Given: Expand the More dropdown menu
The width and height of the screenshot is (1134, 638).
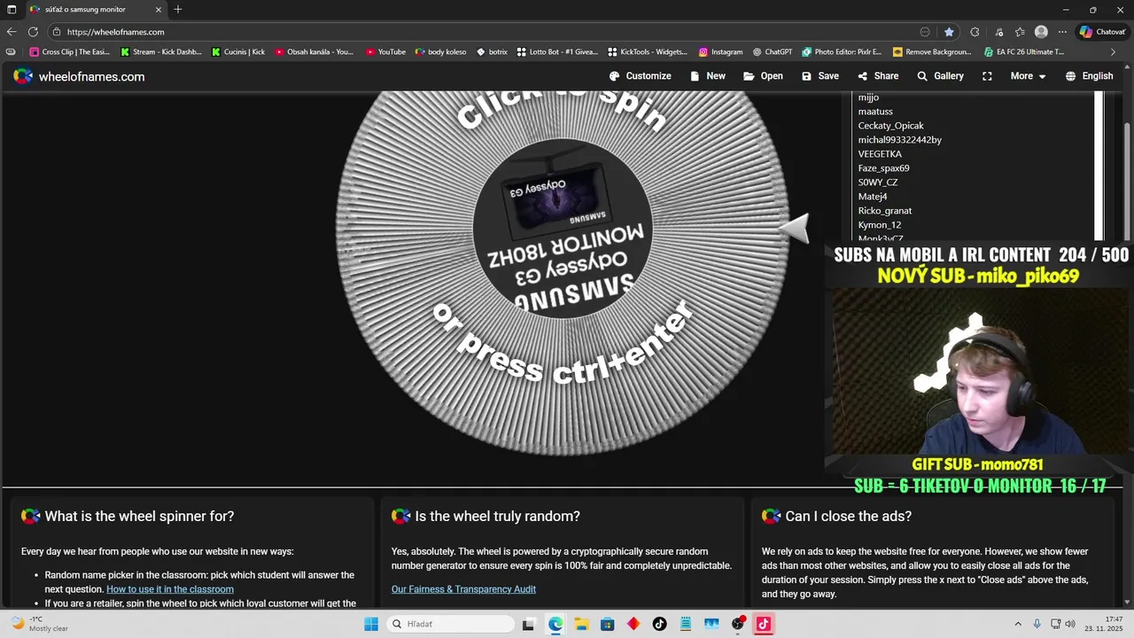Looking at the screenshot, I should click(x=1029, y=76).
